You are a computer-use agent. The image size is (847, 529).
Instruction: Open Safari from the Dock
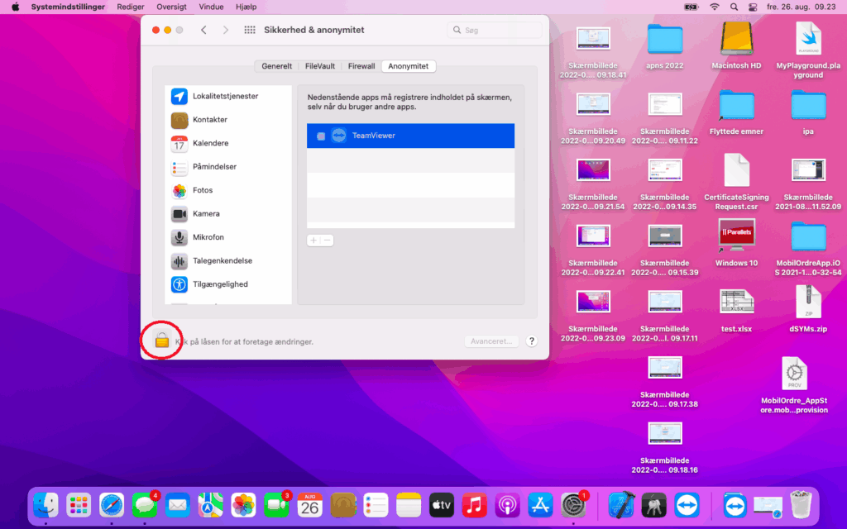tap(112, 504)
